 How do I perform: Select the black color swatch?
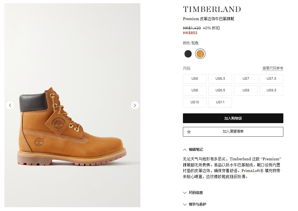[x=188, y=54]
